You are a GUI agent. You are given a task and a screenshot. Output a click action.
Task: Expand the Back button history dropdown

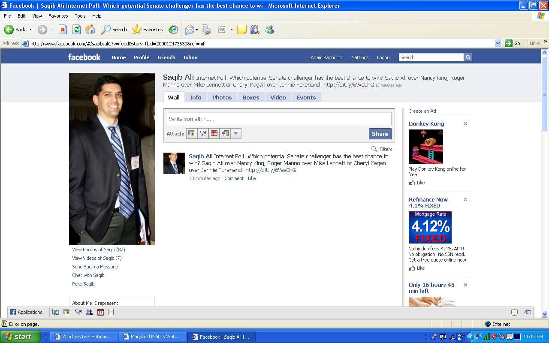30,30
